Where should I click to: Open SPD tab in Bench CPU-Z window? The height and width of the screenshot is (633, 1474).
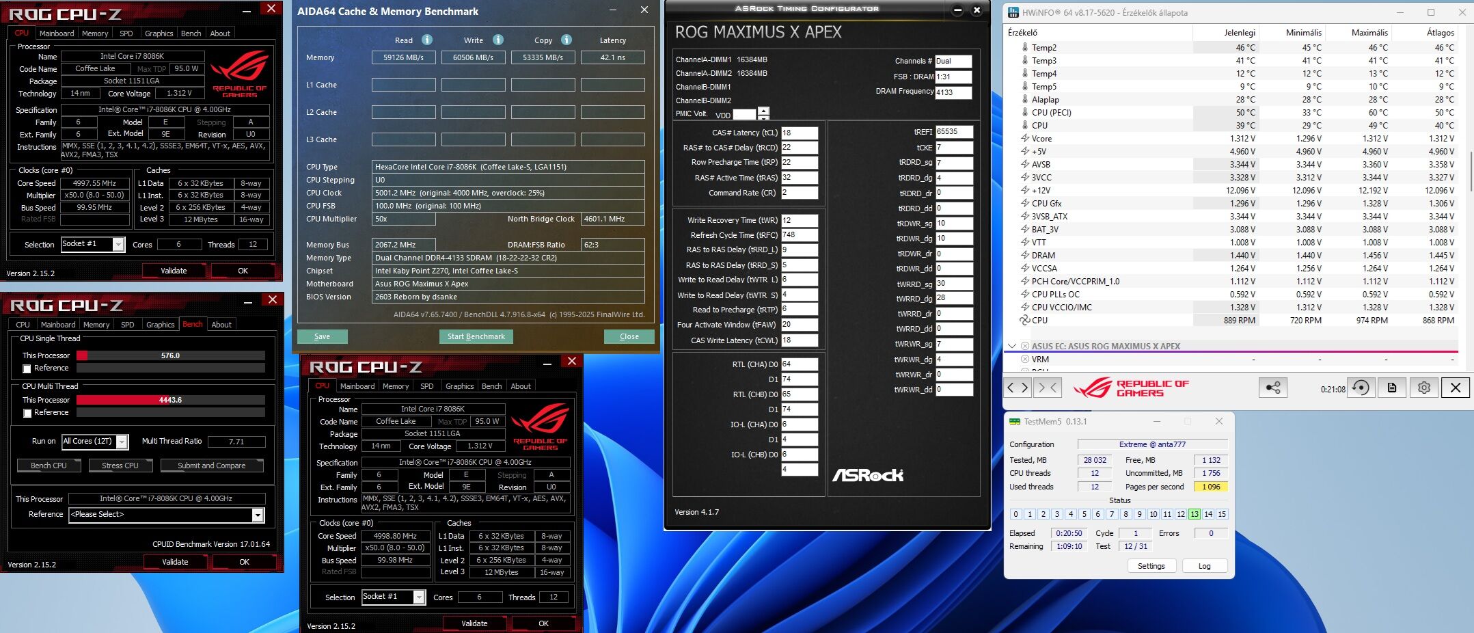pyautogui.click(x=127, y=324)
